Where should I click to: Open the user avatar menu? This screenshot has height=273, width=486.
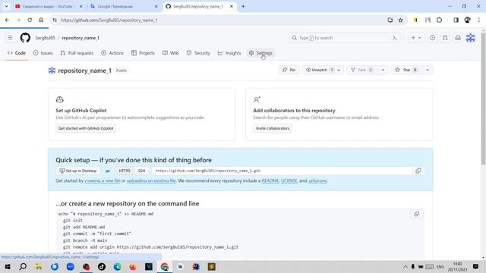coord(471,38)
